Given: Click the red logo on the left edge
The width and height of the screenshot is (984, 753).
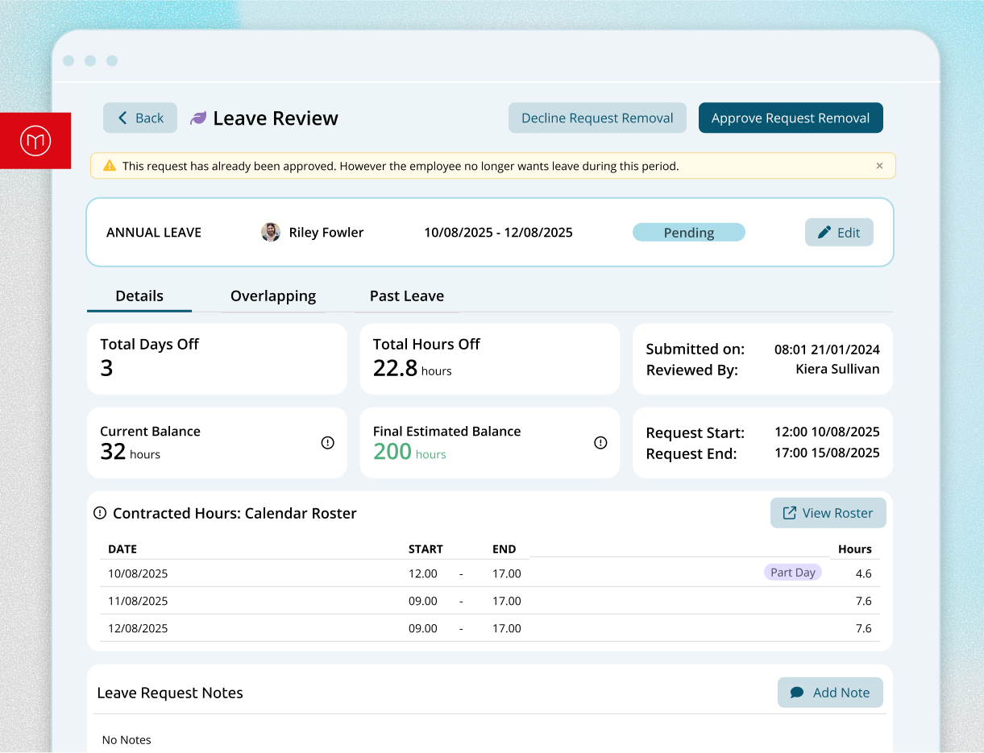Looking at the screenshot, I should click(35, 140).
